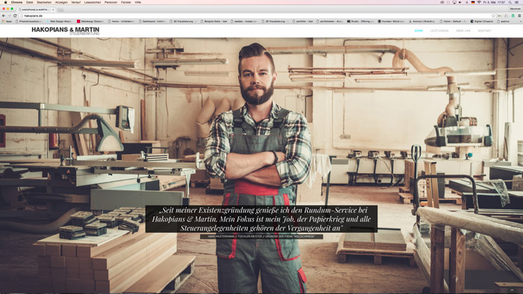Open Spotlight search magnifier in menu bar
Screen dimensions: 523x294
pos(510,2)
